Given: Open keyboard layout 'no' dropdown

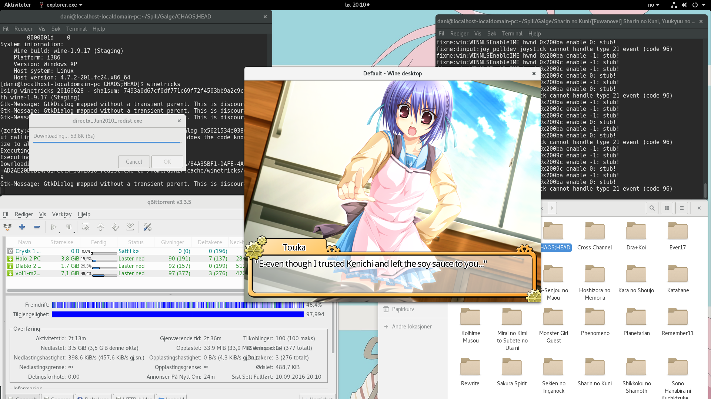Looking at the screenshot, I should (654, 5).
